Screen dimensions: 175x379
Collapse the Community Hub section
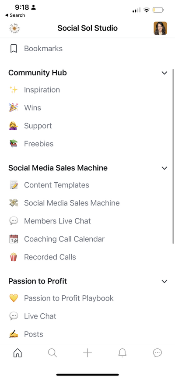(x=164, y=73)
